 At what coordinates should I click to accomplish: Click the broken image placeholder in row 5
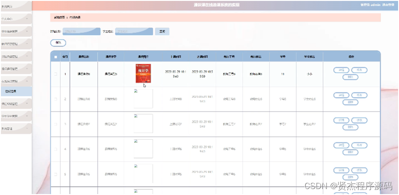point(143,173)
